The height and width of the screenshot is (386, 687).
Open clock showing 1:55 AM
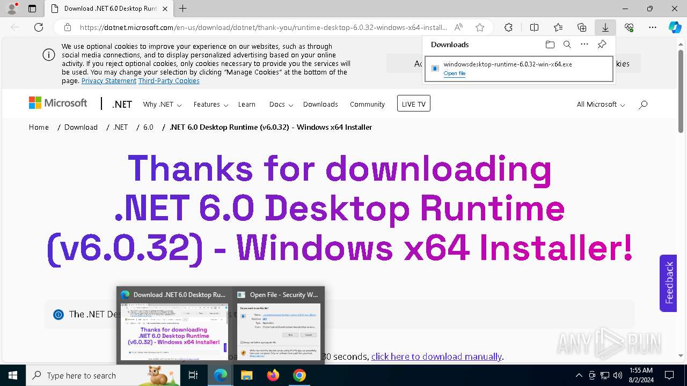(641, 375)
